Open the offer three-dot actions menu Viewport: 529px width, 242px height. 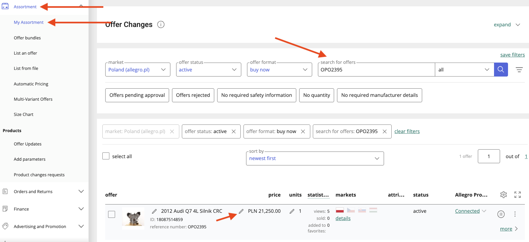coord(515,214)
